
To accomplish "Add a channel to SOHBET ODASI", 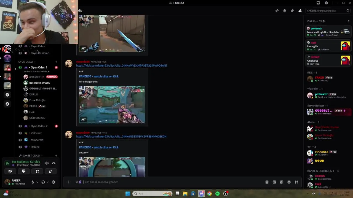I will click(56, 156).
